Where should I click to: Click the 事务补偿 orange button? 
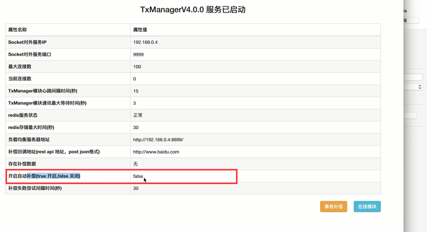point(334,206)
